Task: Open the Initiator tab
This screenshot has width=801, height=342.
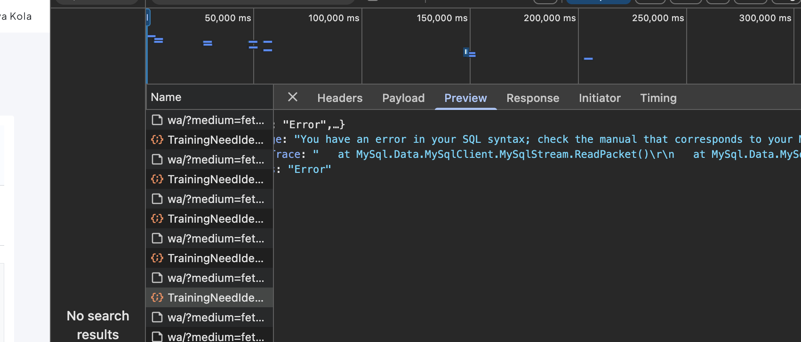Action: (600, 98)
